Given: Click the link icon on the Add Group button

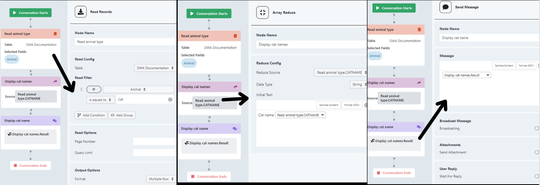Looking at the screenshot, I should click(x=112, y=115).
